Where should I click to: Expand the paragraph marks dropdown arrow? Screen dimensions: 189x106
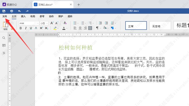(x=100, y=28)
